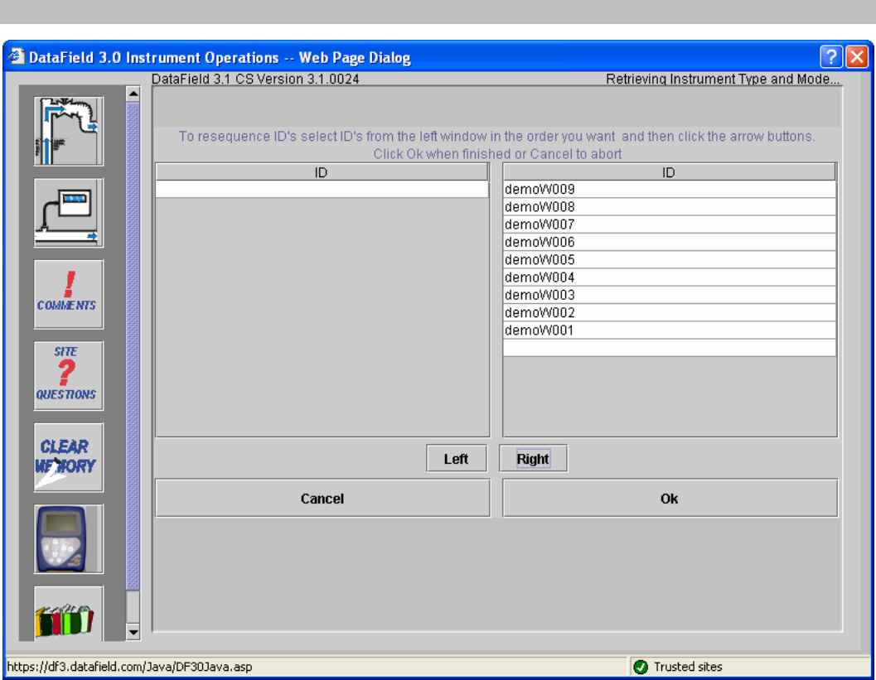Close the Web Page Dialog window

click(x=857, y=57)
